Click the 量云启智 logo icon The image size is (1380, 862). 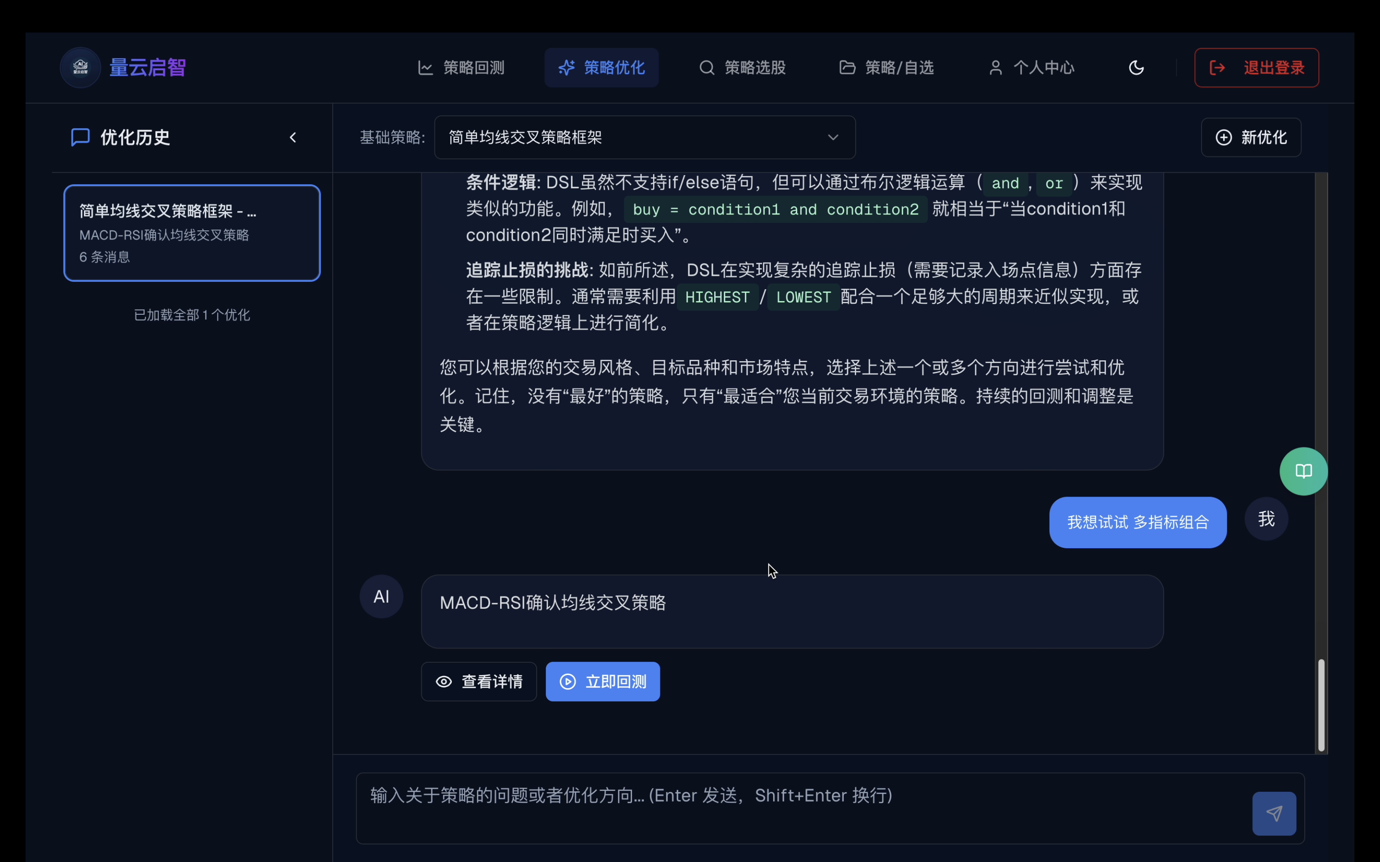(80, 68)
